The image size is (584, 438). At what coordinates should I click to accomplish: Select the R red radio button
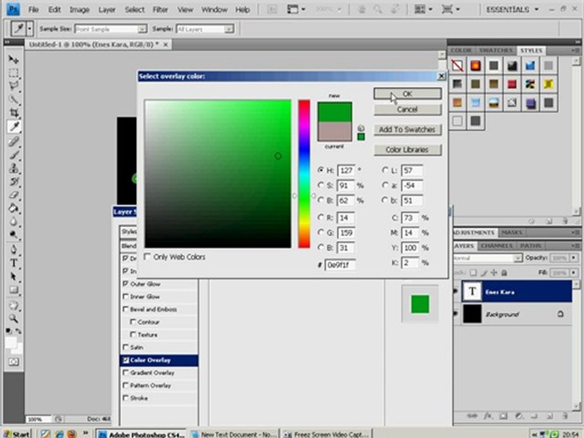[321, 217]
